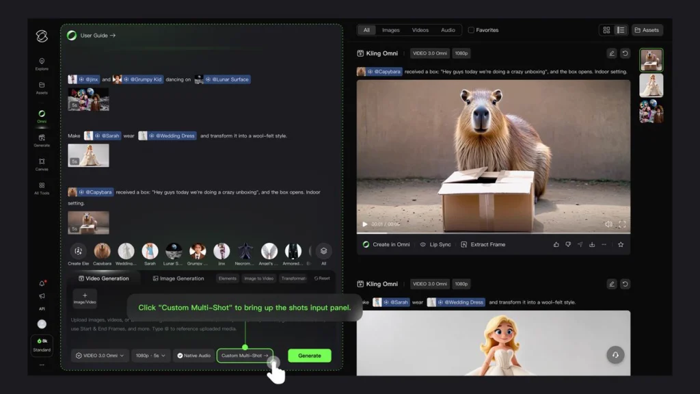
Task: Expand the 1080p · 5s resolution dropdown
Action: [x=150, y=356]
